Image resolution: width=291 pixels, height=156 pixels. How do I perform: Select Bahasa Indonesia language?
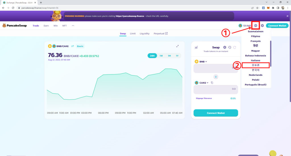pos(255,56)
